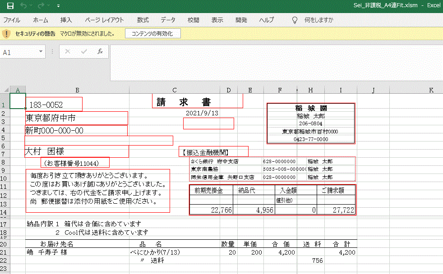Open the データ ribbon tab

pyautogui.click(x=168, y=20)
